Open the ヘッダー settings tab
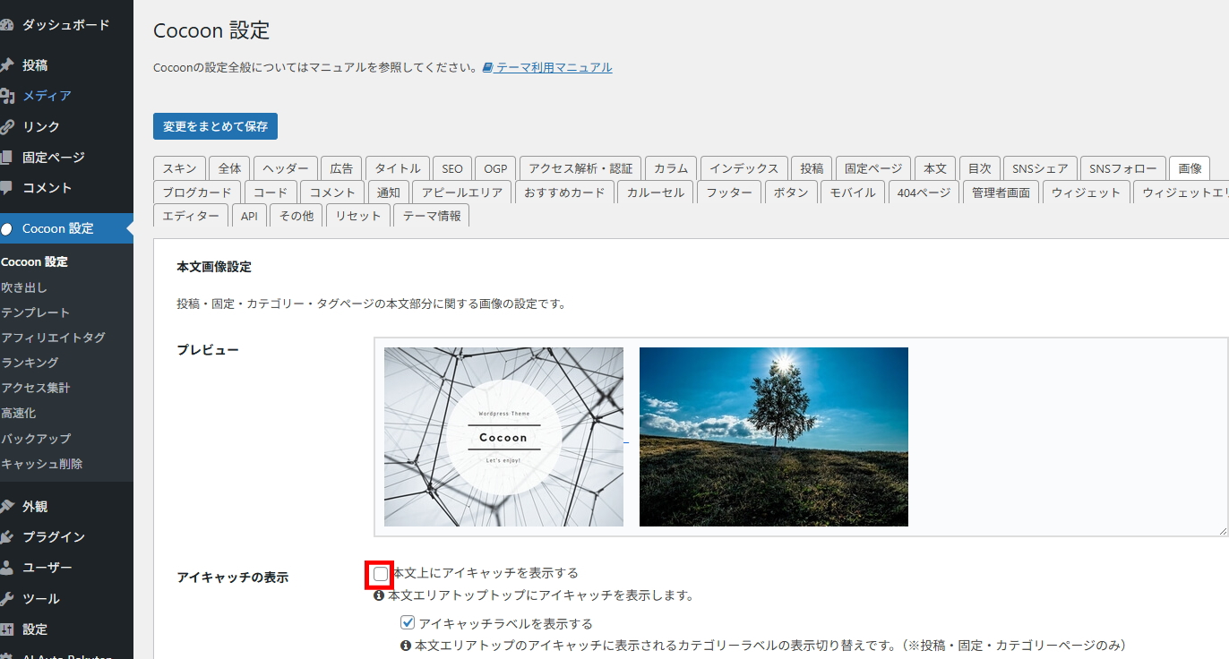The image size is (1229, 659). tap(285, 168)
